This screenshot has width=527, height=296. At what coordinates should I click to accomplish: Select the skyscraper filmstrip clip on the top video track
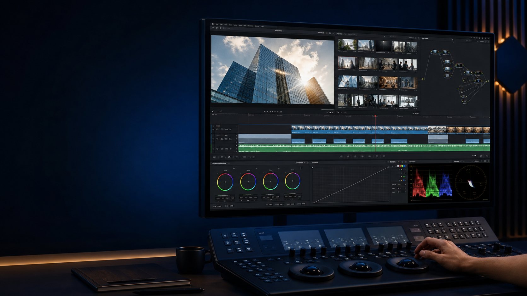tap(360, 129)
